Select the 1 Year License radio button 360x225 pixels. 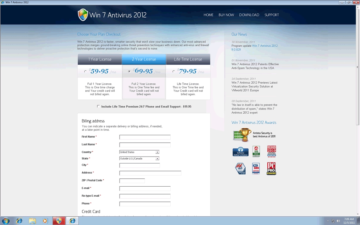pos(86,72)
